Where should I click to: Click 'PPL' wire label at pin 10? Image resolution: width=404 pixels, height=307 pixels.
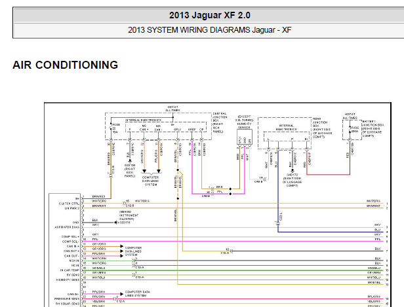pyautogui.click(x=95, y=239)
